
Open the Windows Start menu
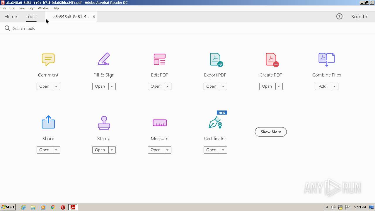(x=8, y=207)
